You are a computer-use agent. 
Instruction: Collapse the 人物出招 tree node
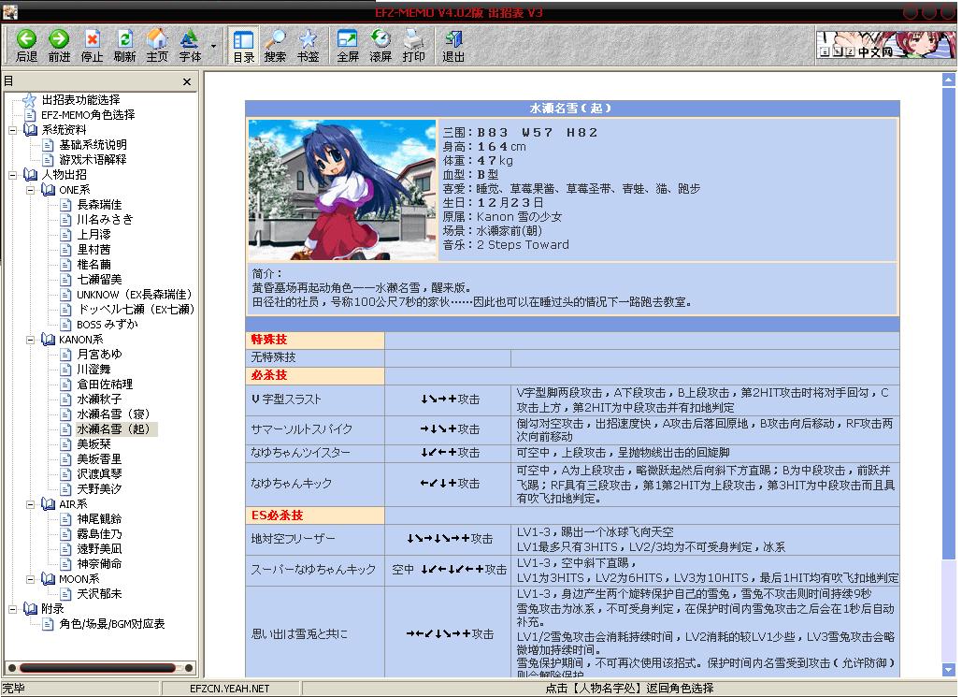tap(12, 175)
